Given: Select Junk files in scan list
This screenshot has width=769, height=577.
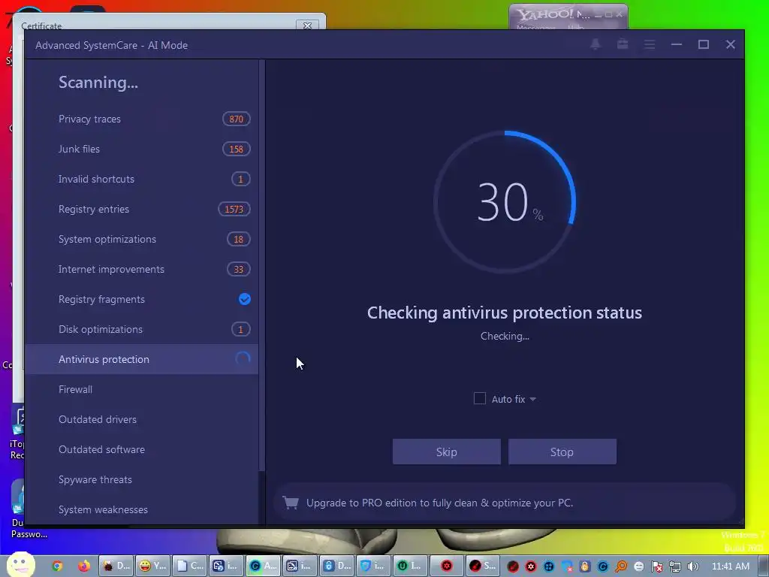Looking at the screenshot, I should [x=142, y=149].
